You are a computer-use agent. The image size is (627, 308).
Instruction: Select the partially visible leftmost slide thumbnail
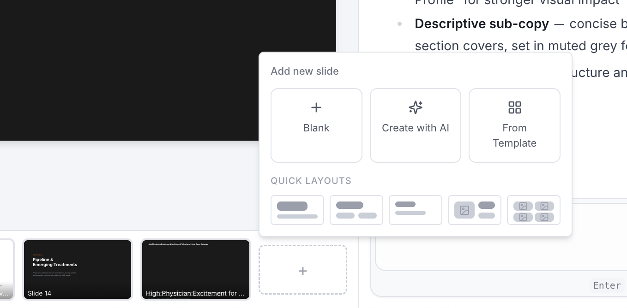coord(6,269)
